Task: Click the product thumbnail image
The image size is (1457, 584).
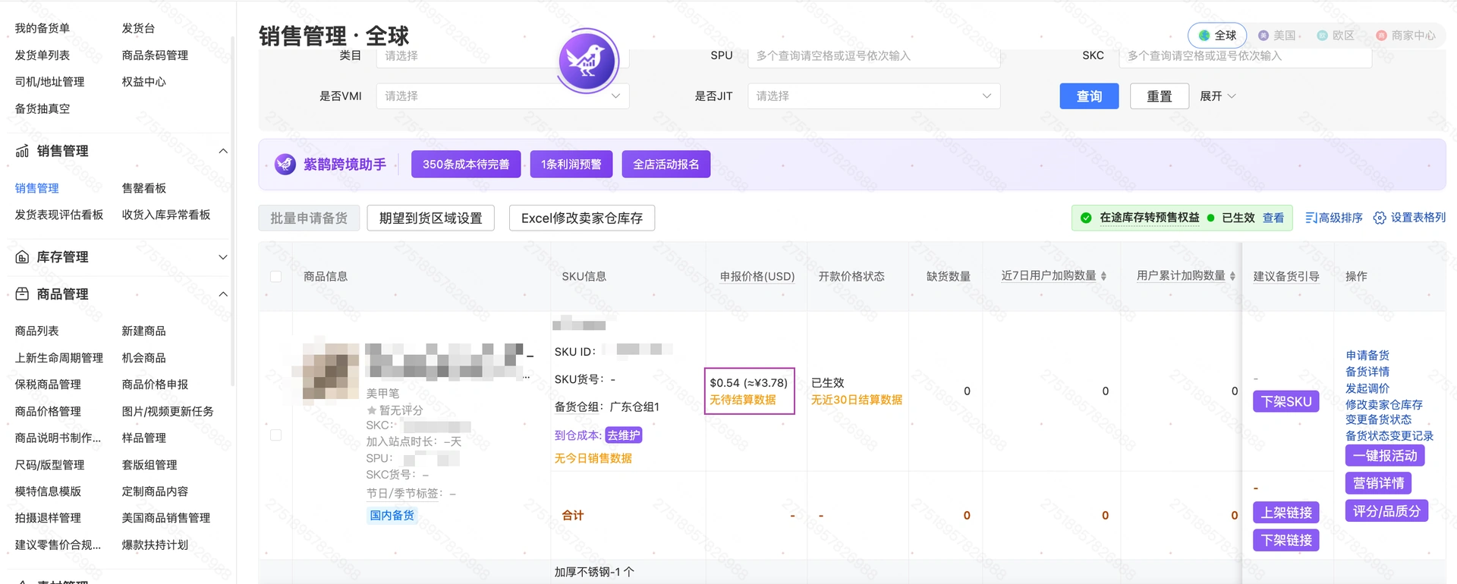Action: coord(331,372)
